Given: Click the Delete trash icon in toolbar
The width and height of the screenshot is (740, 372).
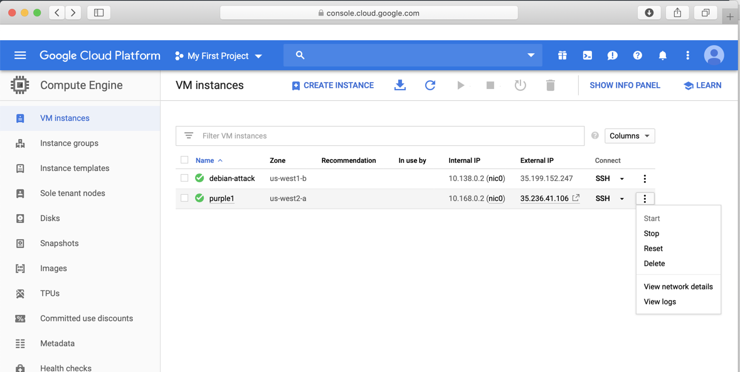Looking at the screenshot, I should pos(550,85).
